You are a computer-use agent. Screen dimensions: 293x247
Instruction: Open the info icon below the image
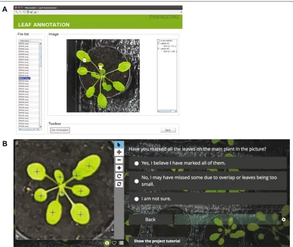tap(107, 243)
